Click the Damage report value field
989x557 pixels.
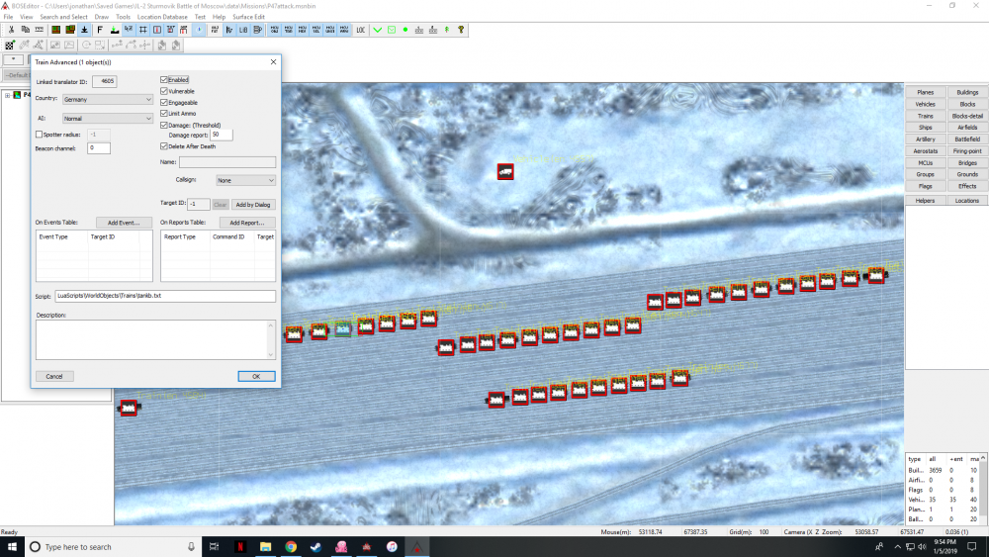[x=221, y=135]
